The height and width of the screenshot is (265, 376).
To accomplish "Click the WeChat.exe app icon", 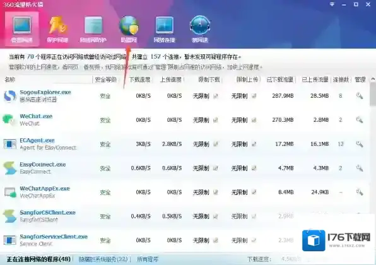I will pos(9,120).
